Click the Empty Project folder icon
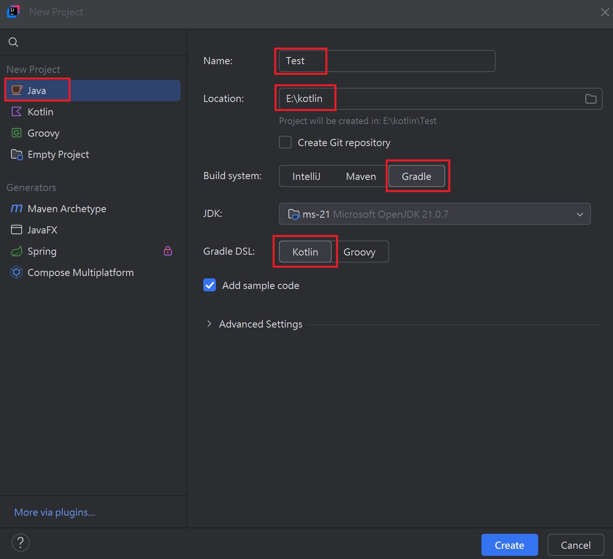Image resolution: width=613 pixels, height=559 pixels. 17,154
